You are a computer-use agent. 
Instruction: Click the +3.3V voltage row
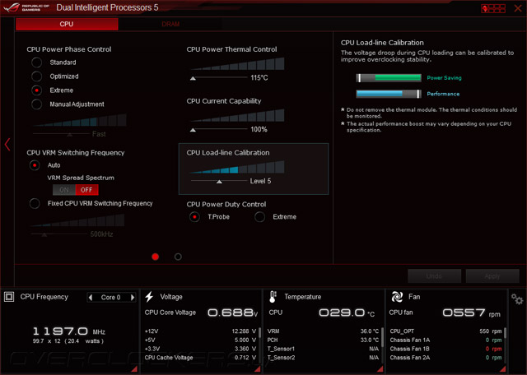coord(200,349)
